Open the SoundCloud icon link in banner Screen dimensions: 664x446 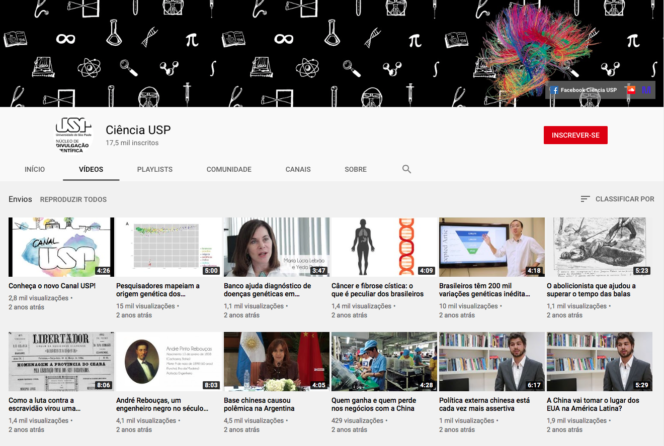pos(631,90)
